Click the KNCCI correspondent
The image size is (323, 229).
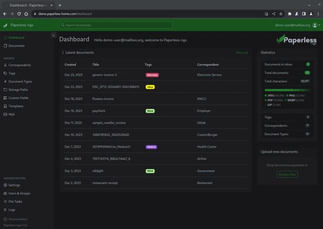point(202,99)
